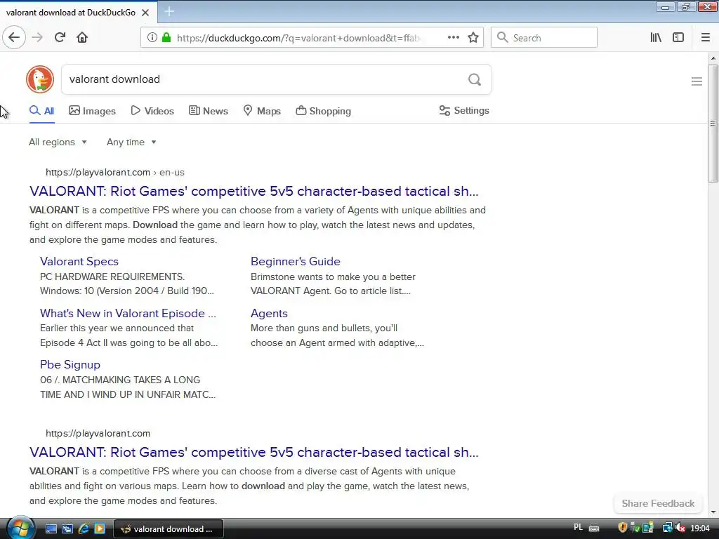Open the Valorant Specs sitelink
Screen dimensions: 719x539
tap(79, 261)
